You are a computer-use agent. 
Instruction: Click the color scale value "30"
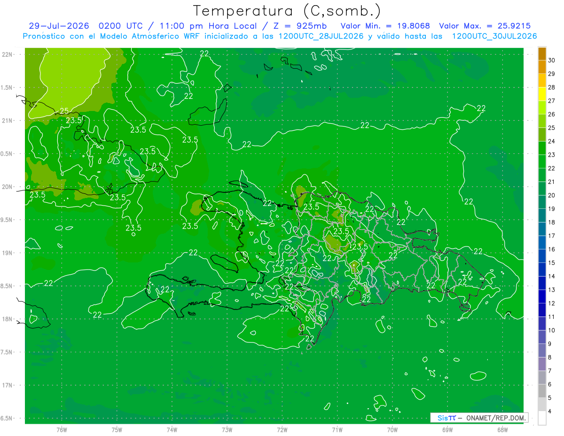(551, 60)
